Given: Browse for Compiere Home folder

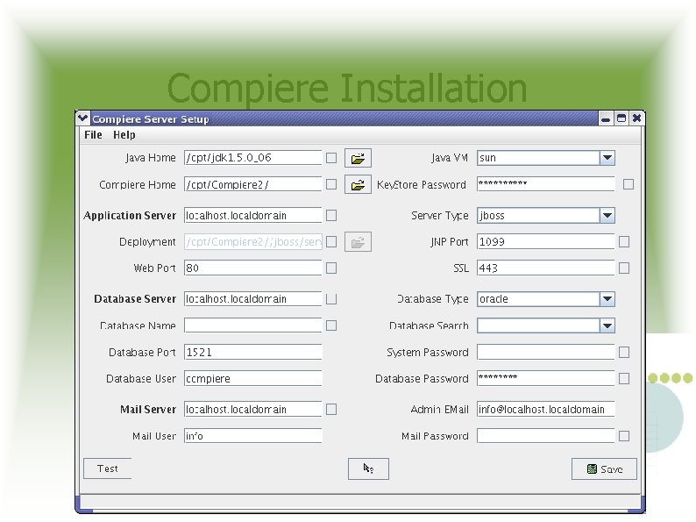Looking at the screenshot, I should tap(358, 185).
